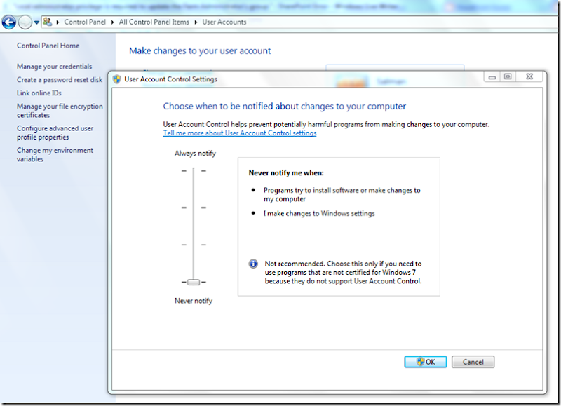
Task: Select User Accounts breadcrumb
Action: (224, 22)
